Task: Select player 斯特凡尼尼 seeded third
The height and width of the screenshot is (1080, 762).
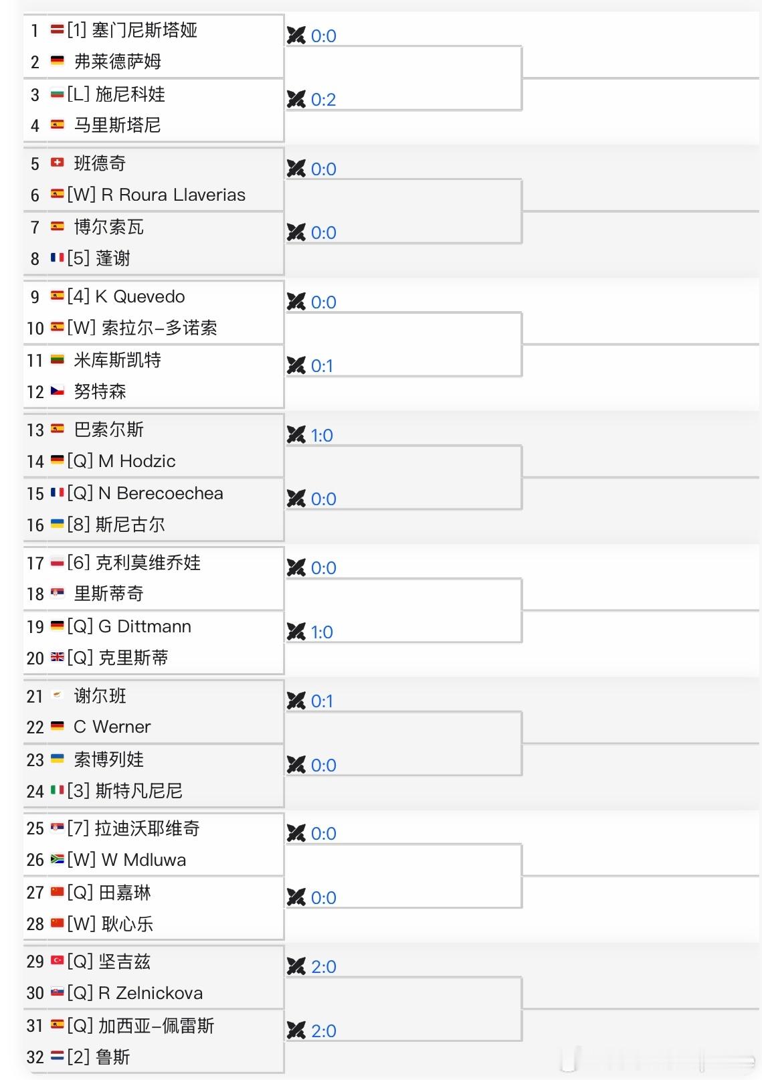Action: [x=138, y=791]
